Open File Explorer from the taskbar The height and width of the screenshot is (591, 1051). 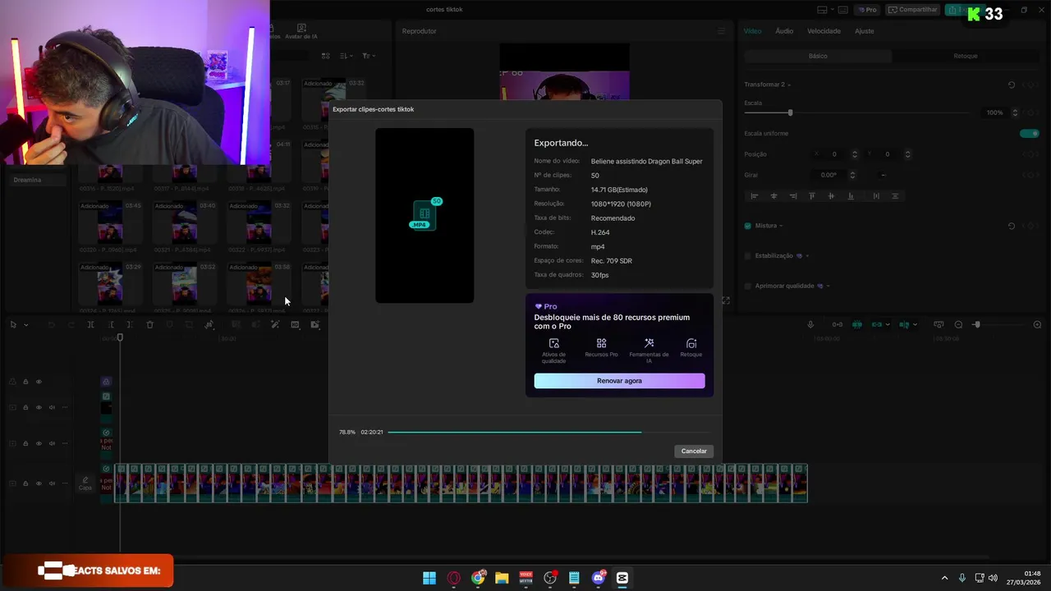coord(502,578)
